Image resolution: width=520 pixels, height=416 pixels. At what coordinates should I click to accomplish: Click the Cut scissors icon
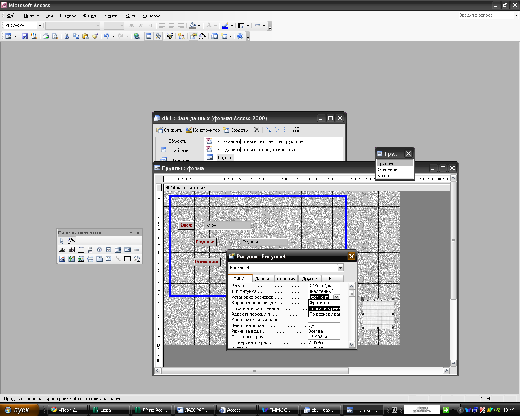pos(67,36)
